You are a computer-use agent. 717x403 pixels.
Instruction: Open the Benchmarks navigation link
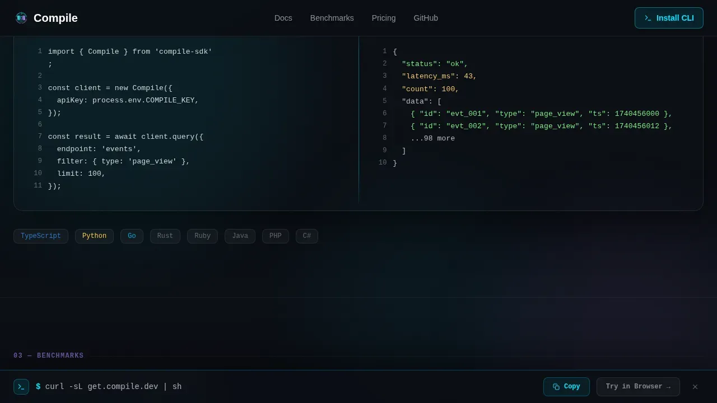(332, 18)
